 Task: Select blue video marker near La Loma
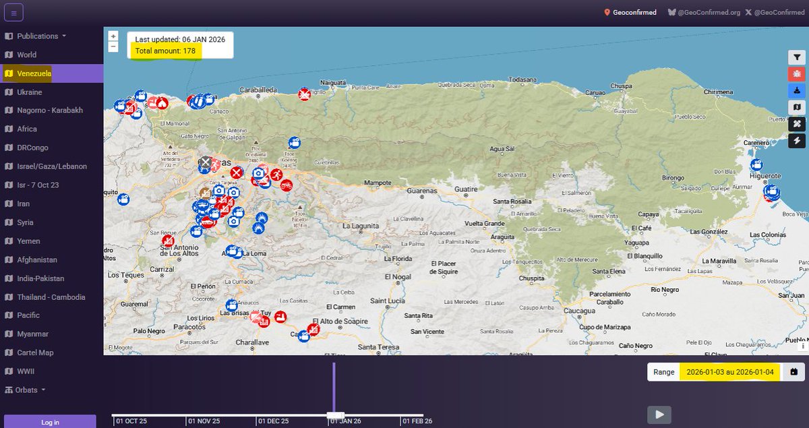(232, 251)
